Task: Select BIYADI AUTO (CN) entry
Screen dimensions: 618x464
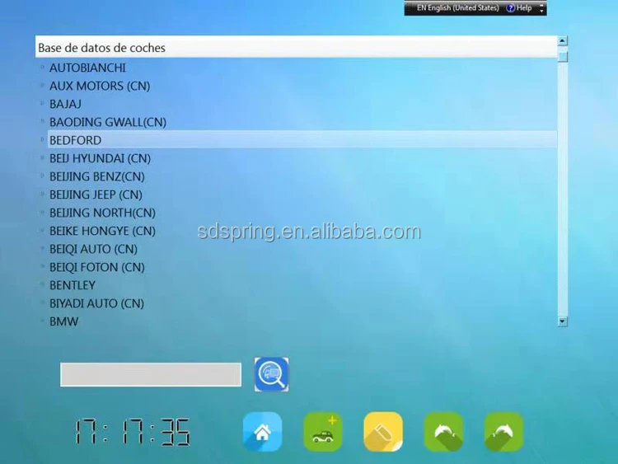Action: [x=96, y=303]
